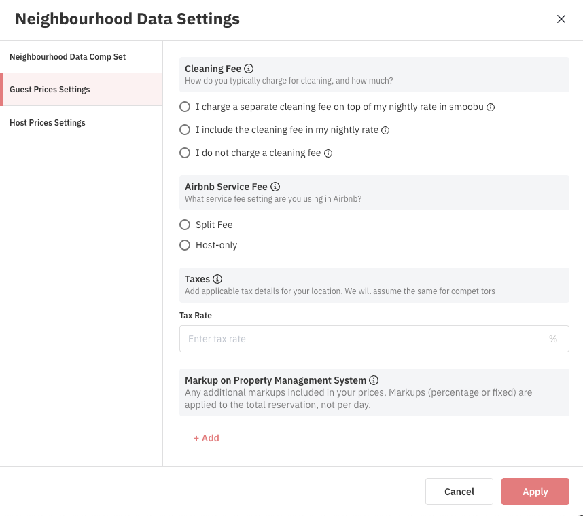Select the Split Fee radio button
This screenshot has width=583, height=516.
tap(185, 225)
